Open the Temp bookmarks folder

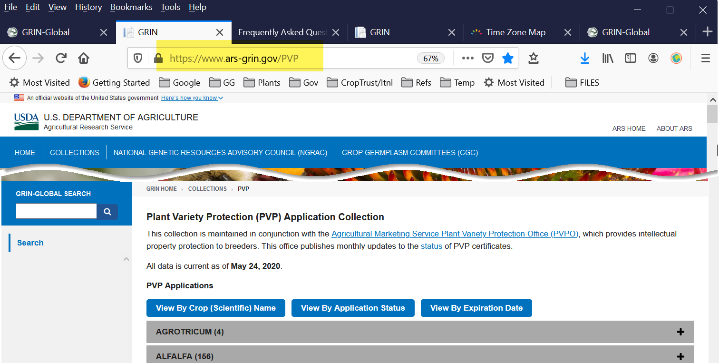(x=457, y=82)
